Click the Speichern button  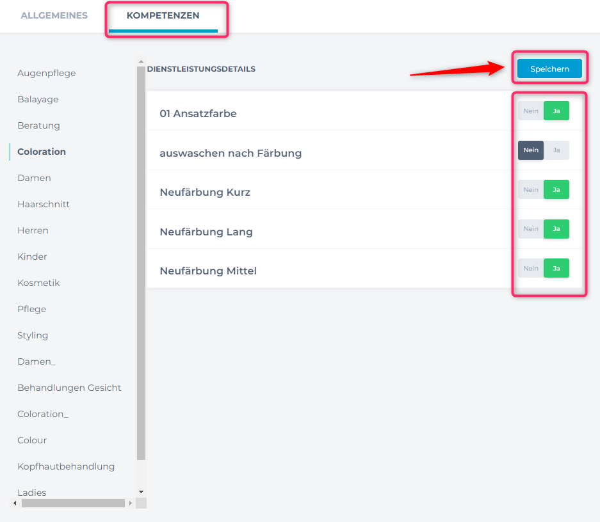(549, 69)
